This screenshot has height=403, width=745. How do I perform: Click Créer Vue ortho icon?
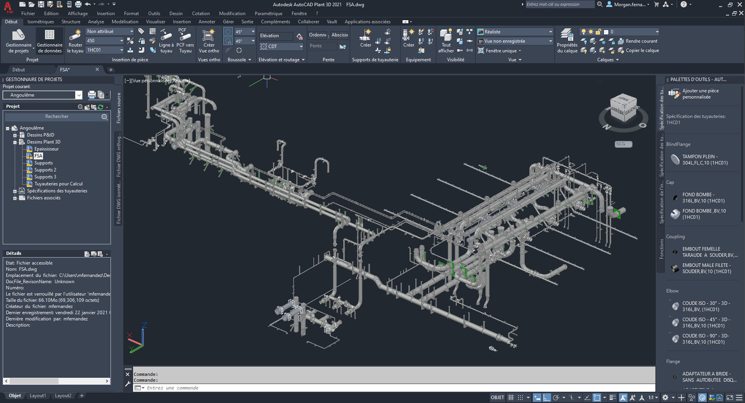(x=209, y=41)
